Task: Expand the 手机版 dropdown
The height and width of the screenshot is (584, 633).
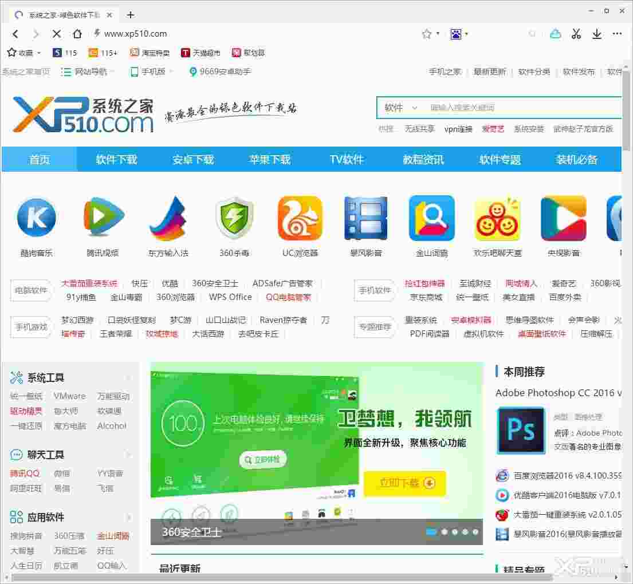Action: click(171, 72)
